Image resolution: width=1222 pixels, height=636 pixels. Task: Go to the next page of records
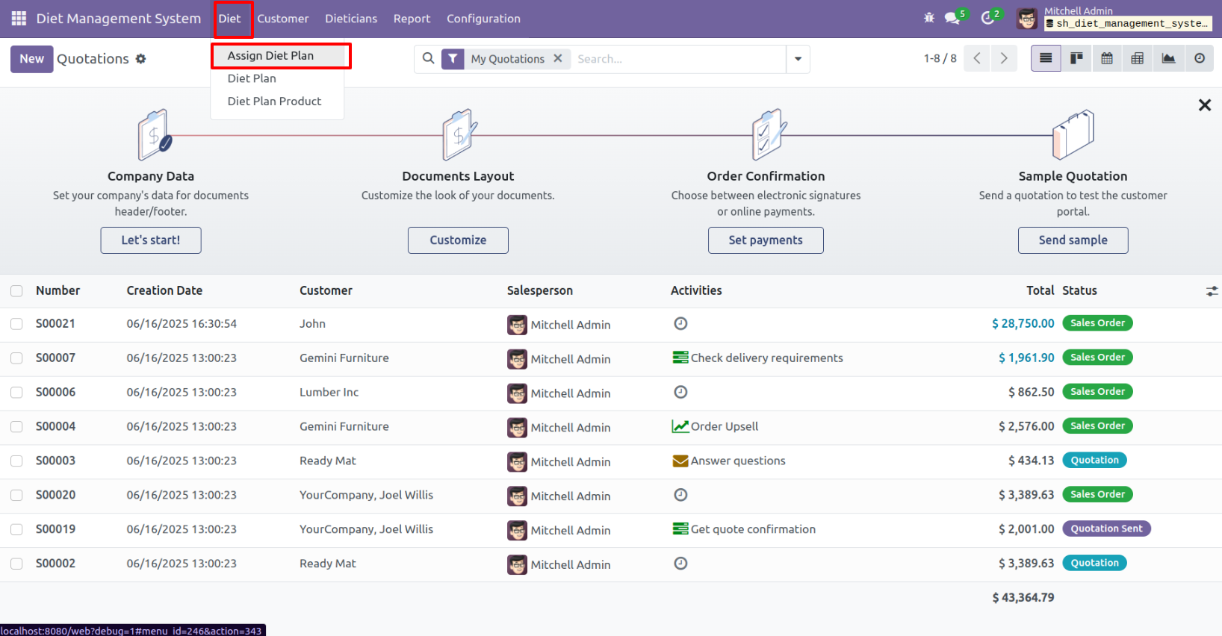click(x=1004, y=58)
